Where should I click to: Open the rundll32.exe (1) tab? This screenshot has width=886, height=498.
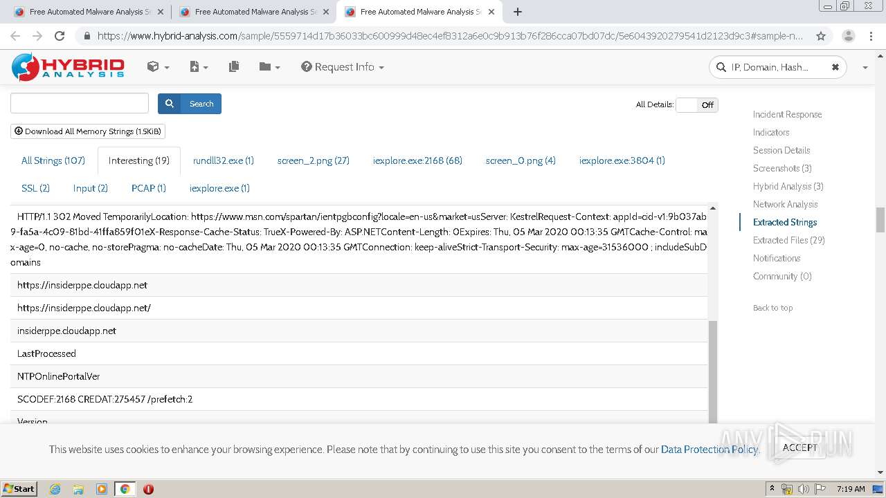pos(224,160)
